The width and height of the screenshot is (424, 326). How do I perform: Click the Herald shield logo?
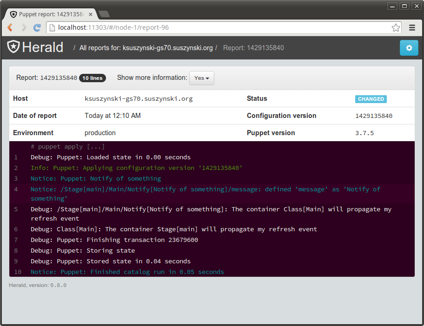pyautogui.click(x=13, y=47)
